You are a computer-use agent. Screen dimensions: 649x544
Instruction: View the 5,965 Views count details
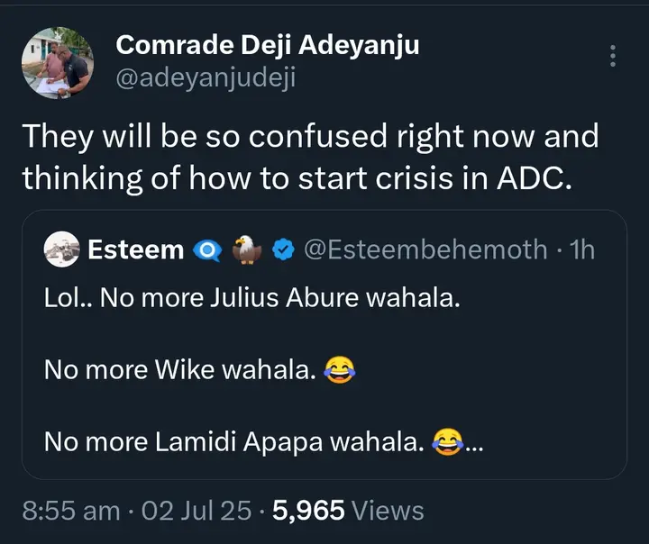[348, 511]
